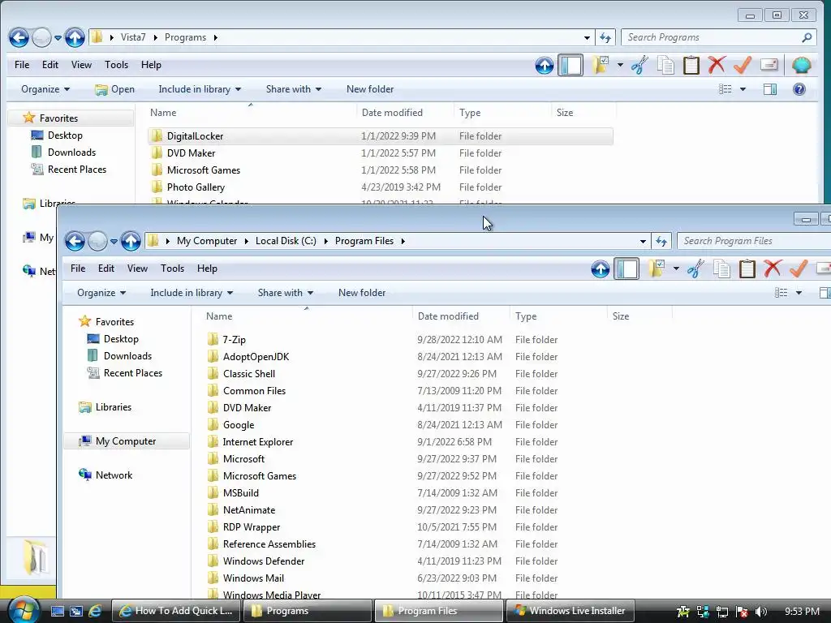Click Up icon in Programs window toolbar

tap(545, 65)
